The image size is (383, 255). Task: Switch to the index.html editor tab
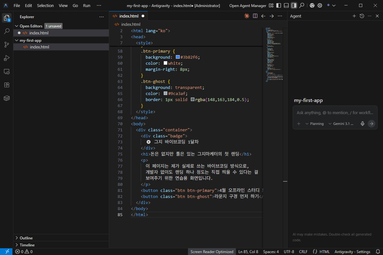[129, 16]
